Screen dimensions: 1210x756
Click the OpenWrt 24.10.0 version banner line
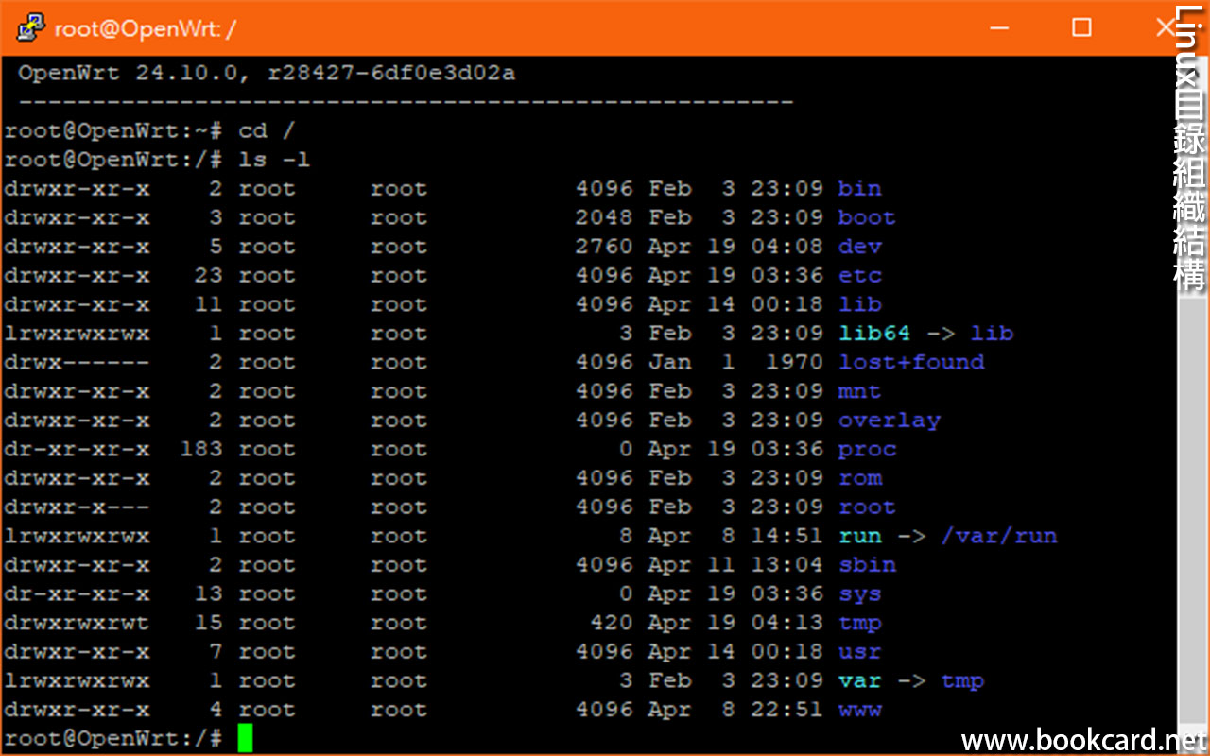[x=267, y=74]
